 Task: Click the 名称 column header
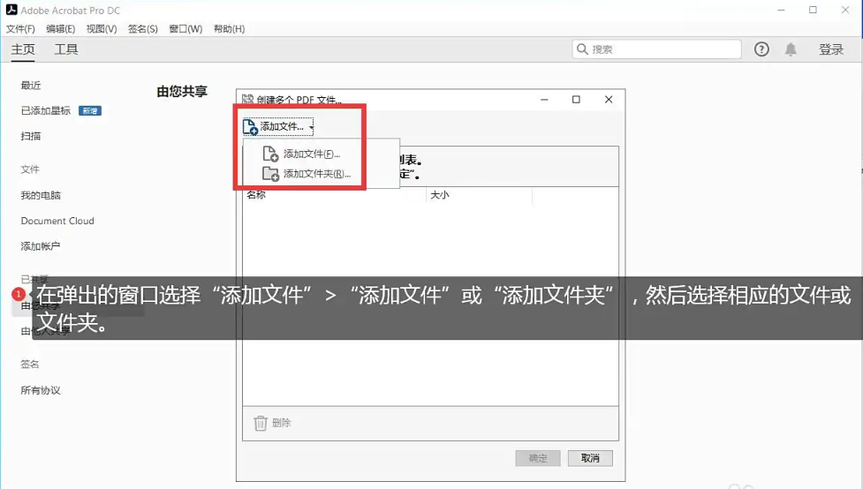(256, 195)
